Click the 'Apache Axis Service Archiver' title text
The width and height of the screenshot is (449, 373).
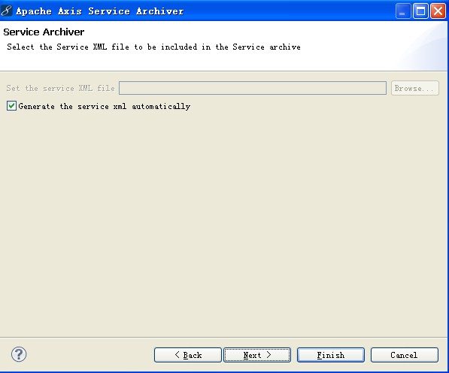[x=99, y=11]
